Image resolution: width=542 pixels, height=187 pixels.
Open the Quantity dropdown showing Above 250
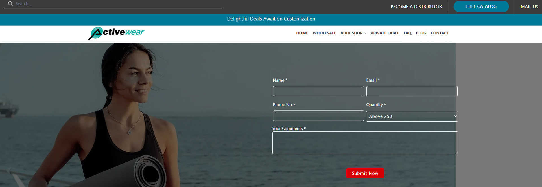tap(412, 116)
